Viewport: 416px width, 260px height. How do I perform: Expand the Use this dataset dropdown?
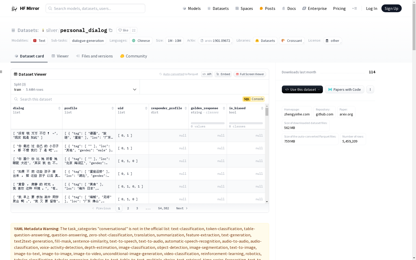pyautogui.click(x=302, y=89)
